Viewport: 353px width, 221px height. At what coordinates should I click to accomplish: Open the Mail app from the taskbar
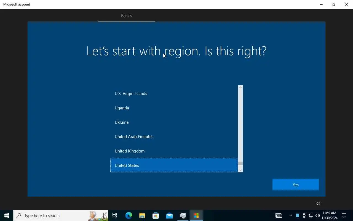pos(169,215)
